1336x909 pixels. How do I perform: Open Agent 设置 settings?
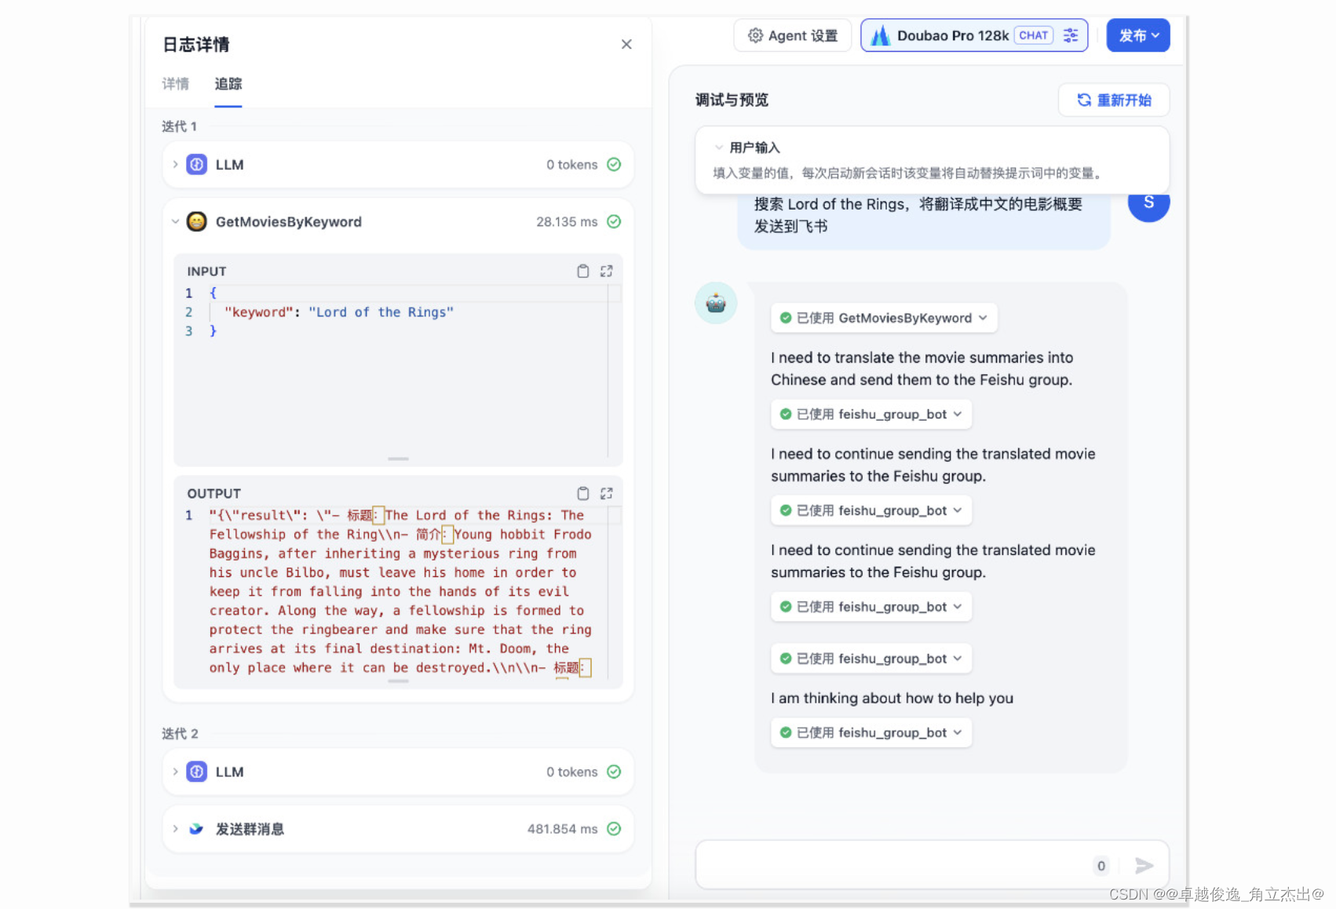coord(793,35)
